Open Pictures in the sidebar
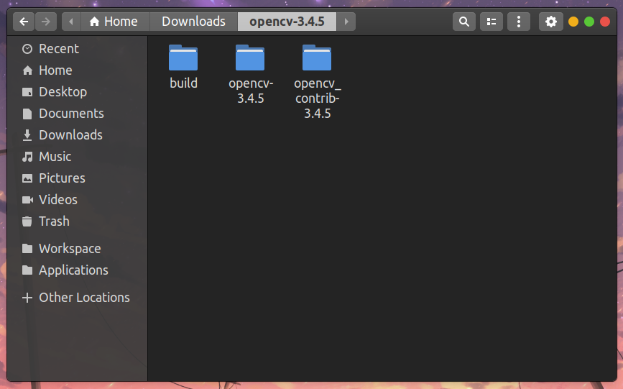This screenshot has height=389, width=623. pyautogui.click(x=77, y=178)
